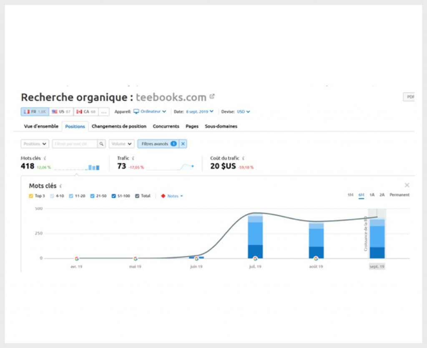Click the PDF export button
Image resolution: width=427 pixels, height=348 pixels.
point(410,97)
